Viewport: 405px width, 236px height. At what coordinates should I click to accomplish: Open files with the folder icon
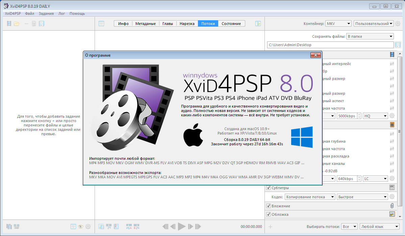(17, 24)
